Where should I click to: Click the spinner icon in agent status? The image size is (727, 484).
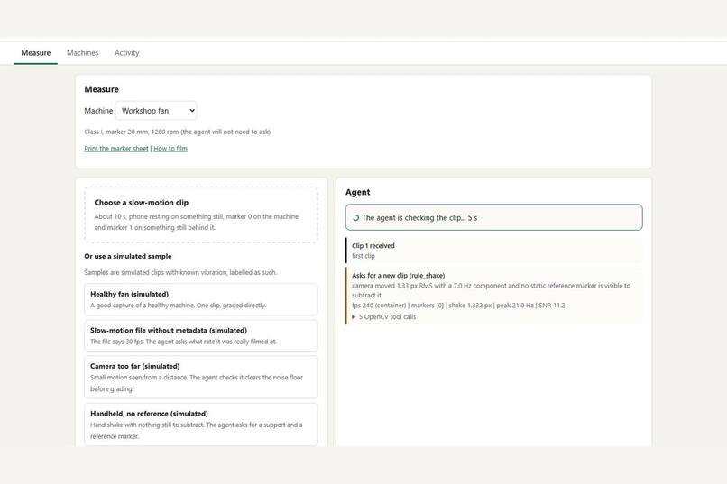tap(356, 218)
